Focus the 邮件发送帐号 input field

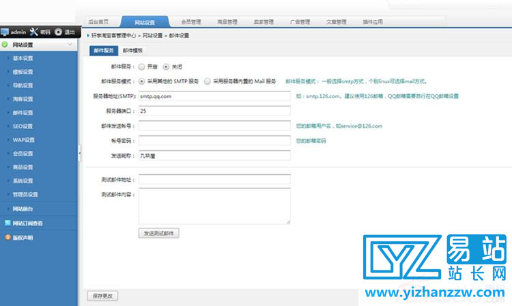click(214, 126)
